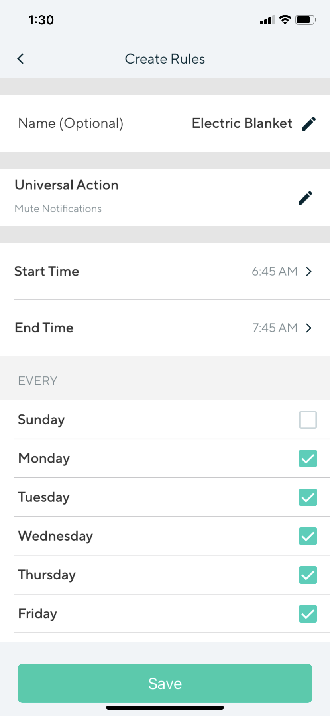
Task: Uncheck the Friday checkbox
Action: 308,613
